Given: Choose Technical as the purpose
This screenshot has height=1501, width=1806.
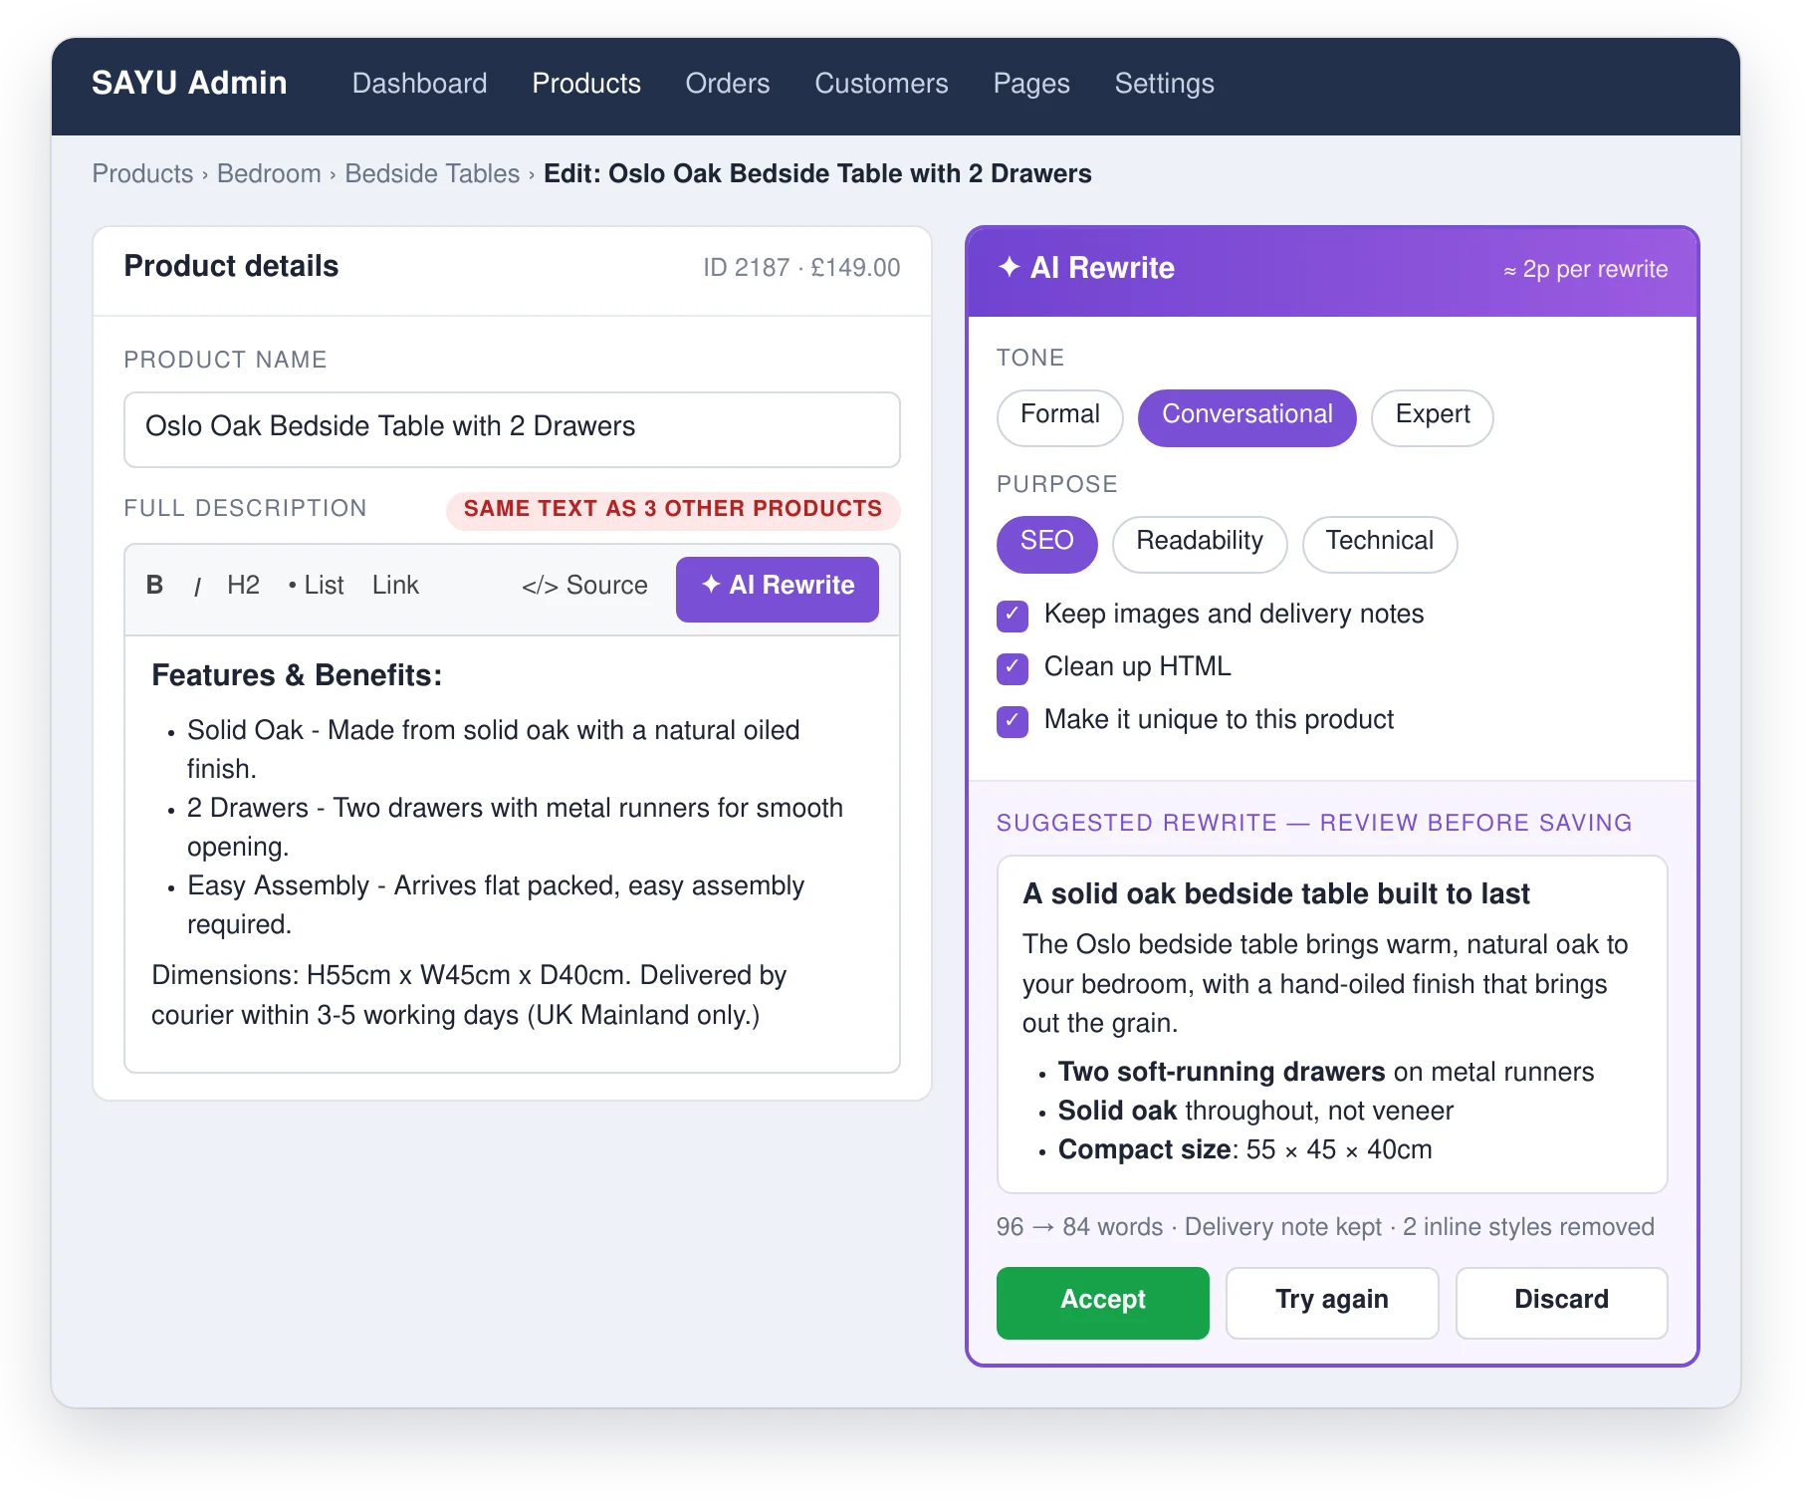Looking at the screenshot, I should 1380,545.
